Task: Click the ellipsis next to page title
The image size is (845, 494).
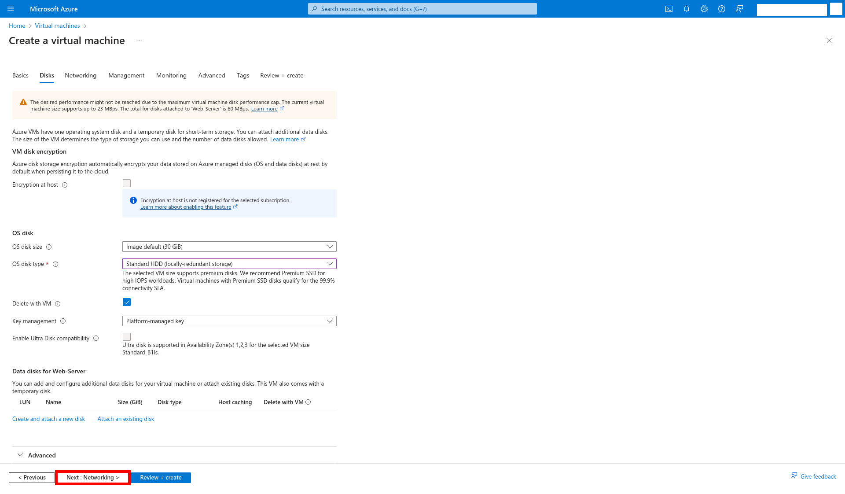Action: (x=139, y=41)
